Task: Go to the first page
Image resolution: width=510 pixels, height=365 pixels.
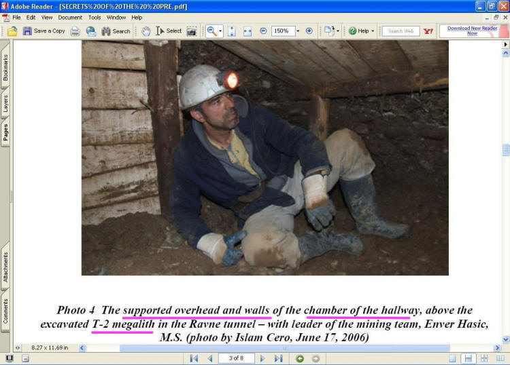Action: tap(194, 358)
